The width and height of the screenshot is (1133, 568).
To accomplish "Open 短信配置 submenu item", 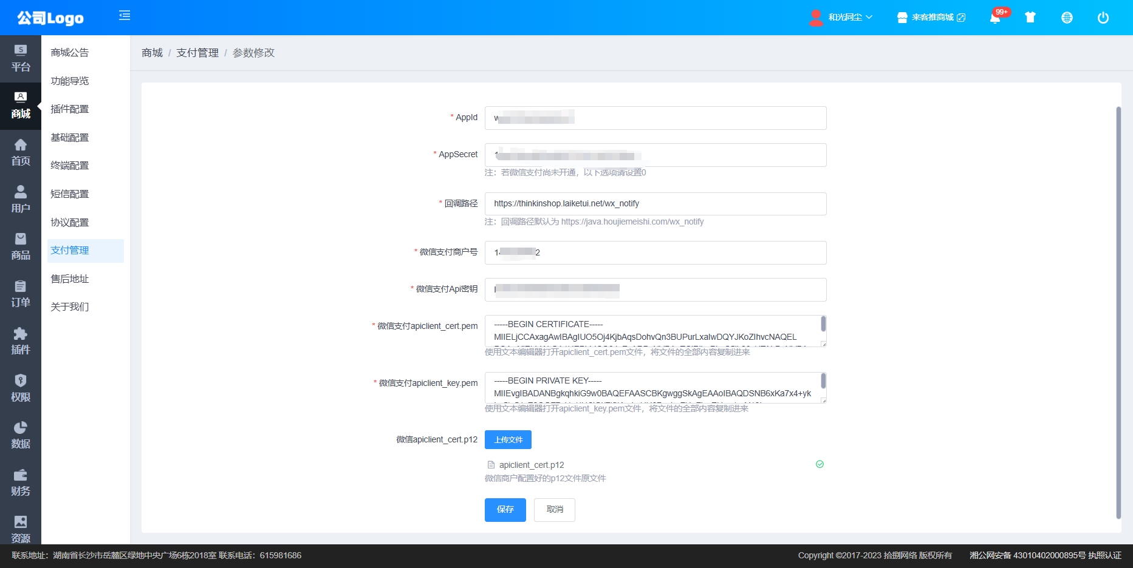I will coord(70,194).
